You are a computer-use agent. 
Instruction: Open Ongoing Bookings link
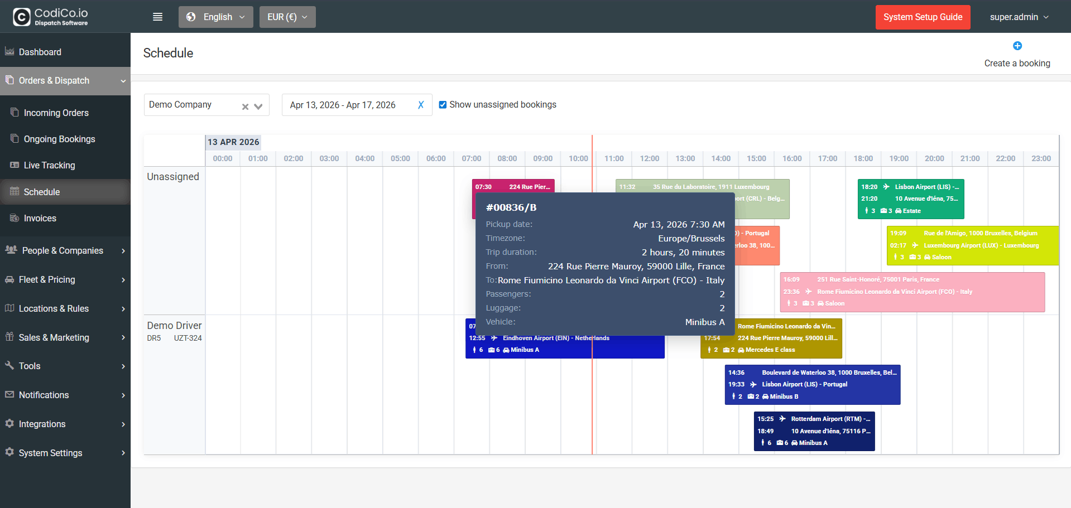(x=59, y=139)
